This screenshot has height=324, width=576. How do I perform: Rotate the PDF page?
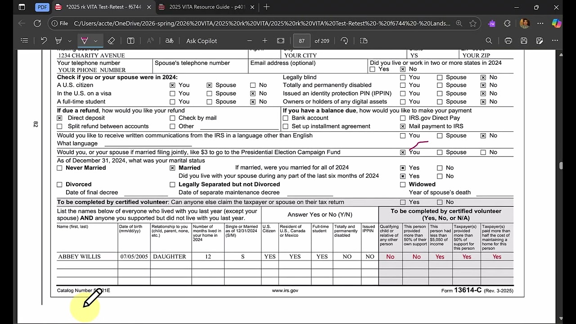(x=344, y=41)
